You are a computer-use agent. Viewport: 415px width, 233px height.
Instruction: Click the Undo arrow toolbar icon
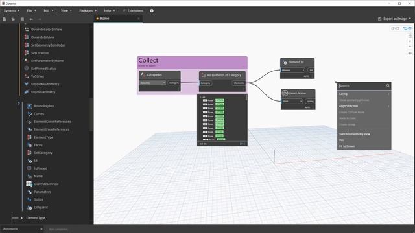31,19
